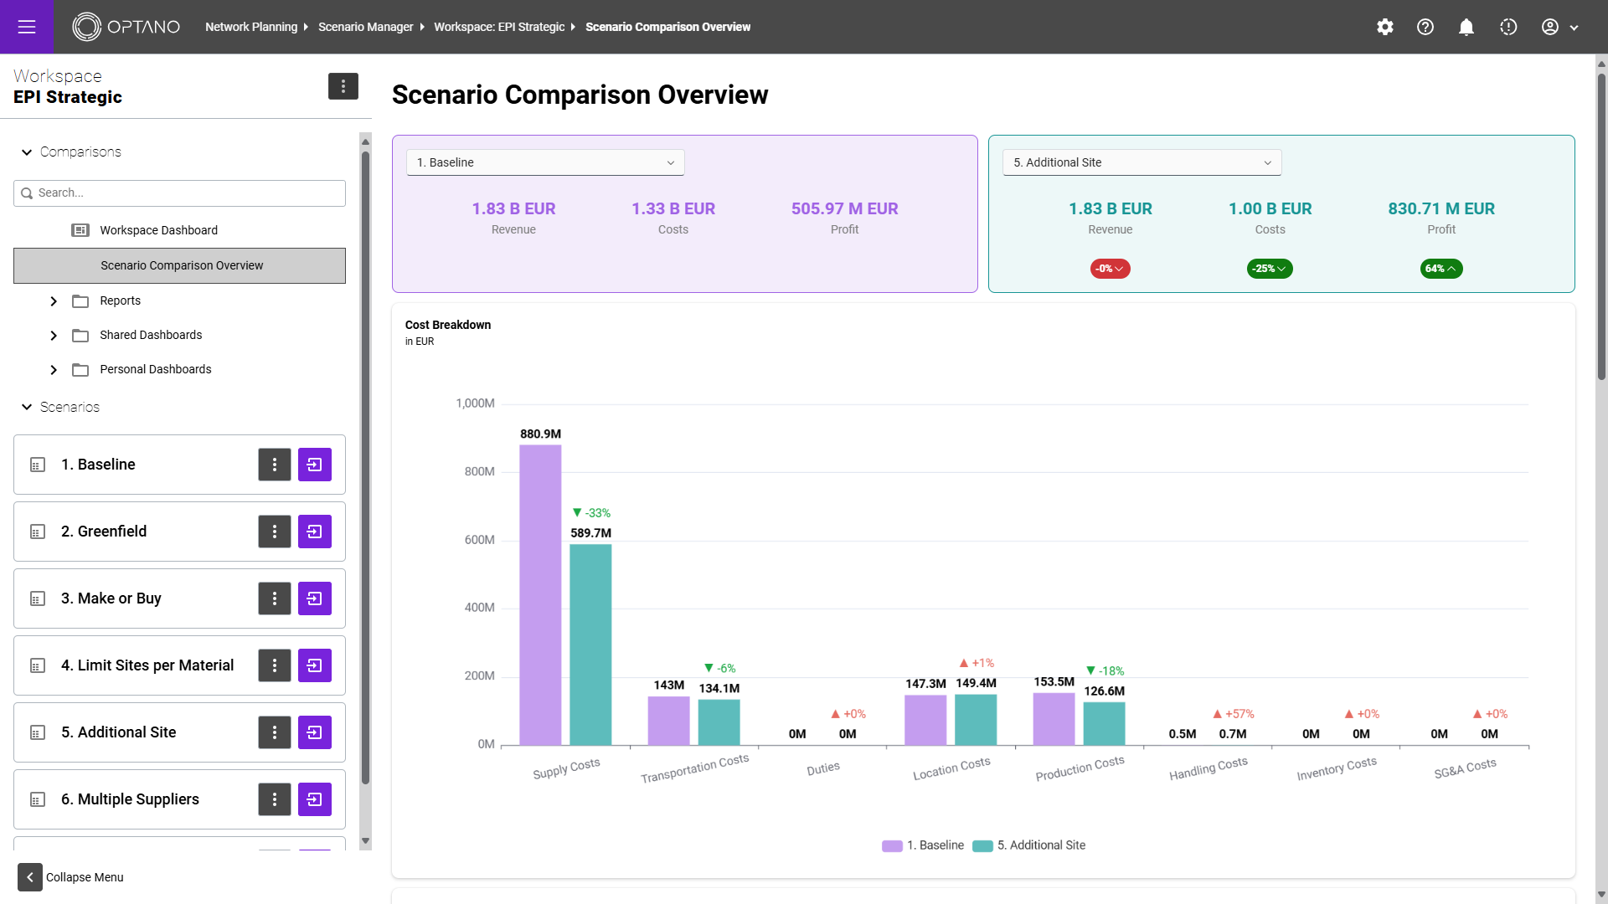Open settings gear in top bar
Screen dimensions: 1608x904
(1385, 27)
